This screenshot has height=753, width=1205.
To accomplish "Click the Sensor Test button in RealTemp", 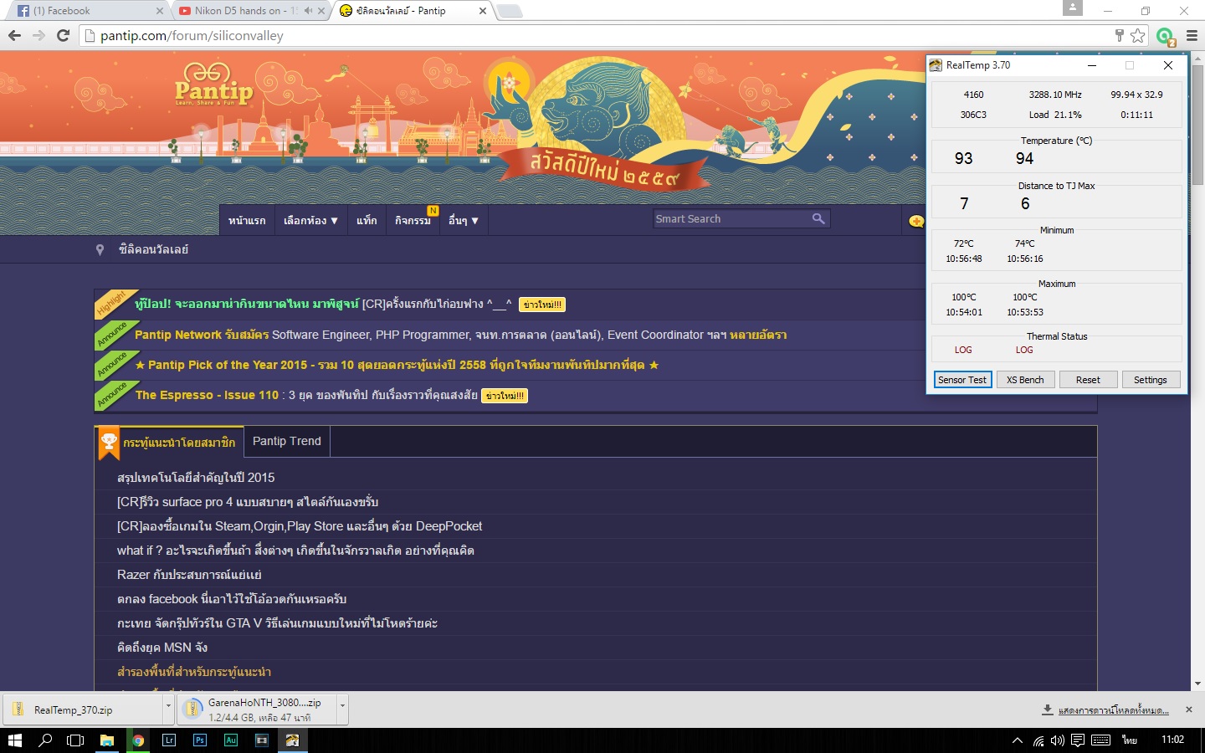I will tap(962, 380).
